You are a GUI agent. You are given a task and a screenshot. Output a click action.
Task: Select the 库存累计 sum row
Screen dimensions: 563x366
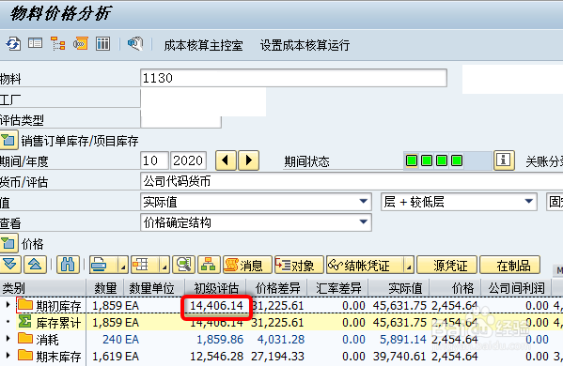49,322
